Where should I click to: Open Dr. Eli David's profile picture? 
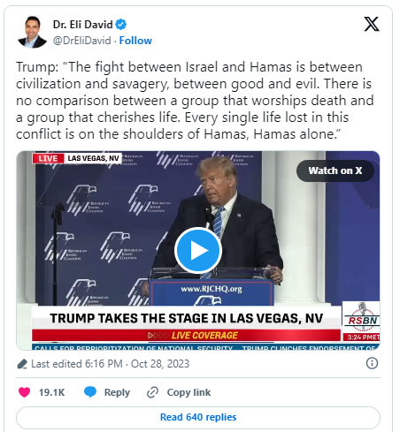pyautogui.click(x=32, y=32)
